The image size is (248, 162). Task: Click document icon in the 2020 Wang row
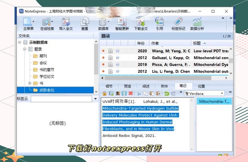(110, 51)
